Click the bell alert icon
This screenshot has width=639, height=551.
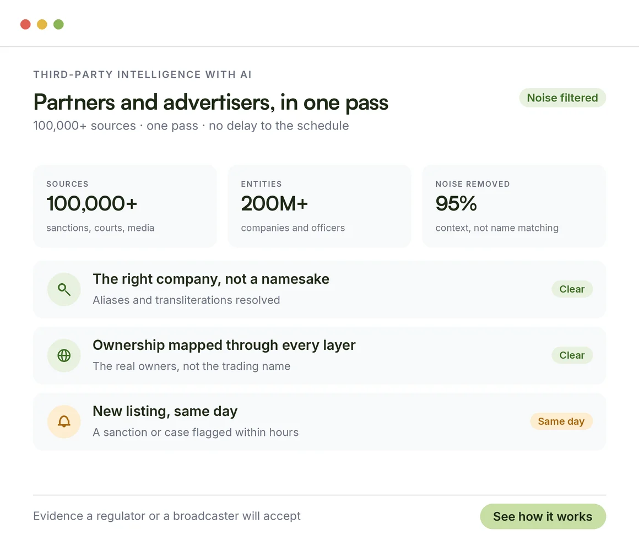(x=64, y=422)
